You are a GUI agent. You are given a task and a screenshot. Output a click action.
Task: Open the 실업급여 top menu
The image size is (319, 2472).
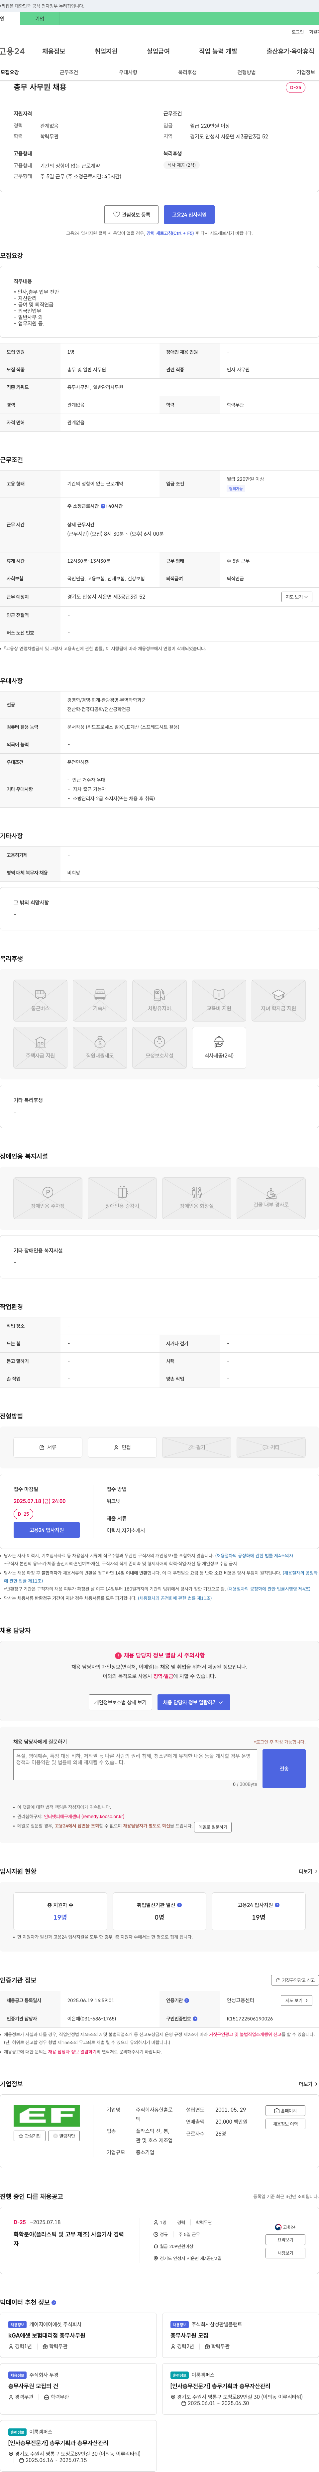click(x=158, y=51)
